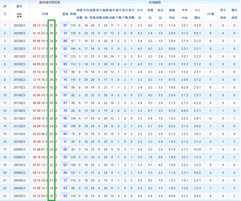241x201 pixels.
Task: Click the 012路比 column header
Action: pos(197,14)
